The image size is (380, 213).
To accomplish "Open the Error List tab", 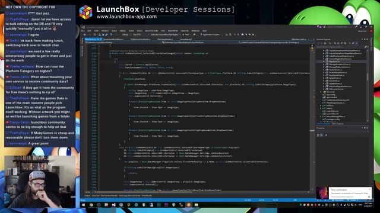I will (96, 196).
